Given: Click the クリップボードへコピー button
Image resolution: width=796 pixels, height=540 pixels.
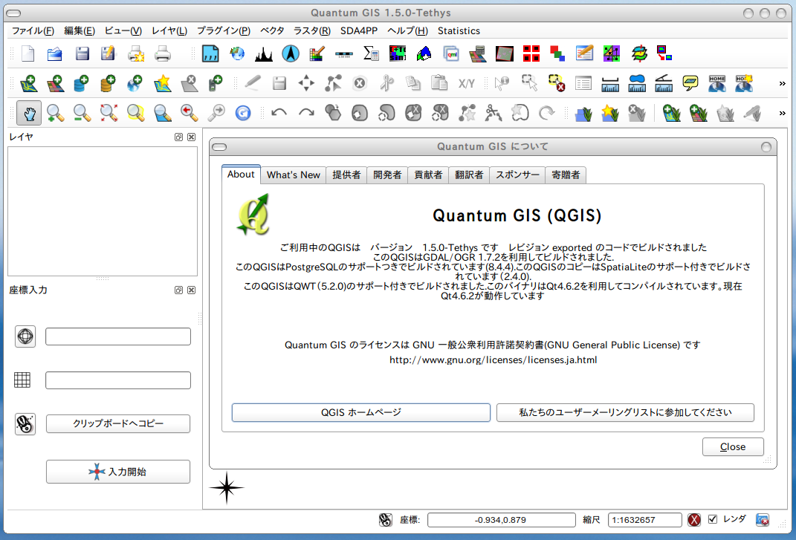Looking at the screenshot, I should click(x=118, y=424).
